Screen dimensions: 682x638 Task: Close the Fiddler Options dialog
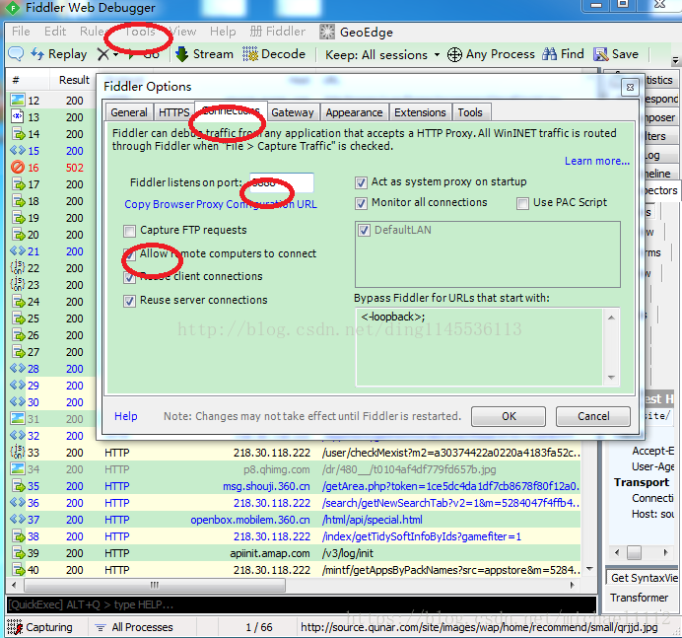(x=630, y=87)
